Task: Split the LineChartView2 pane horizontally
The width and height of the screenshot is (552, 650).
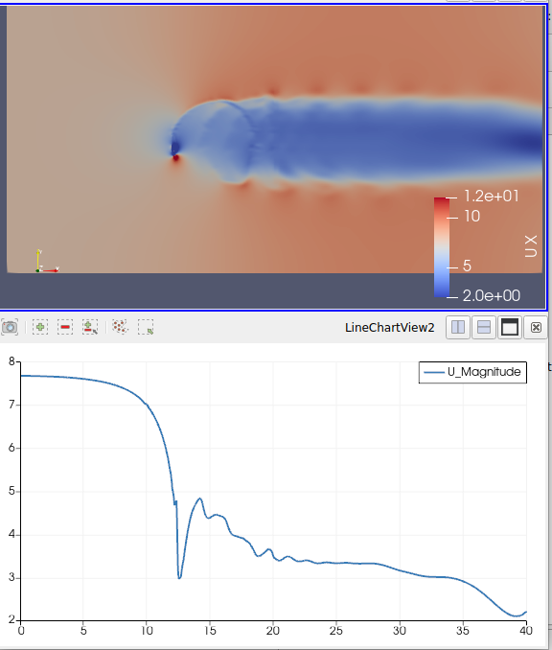Action: [458, 328]
